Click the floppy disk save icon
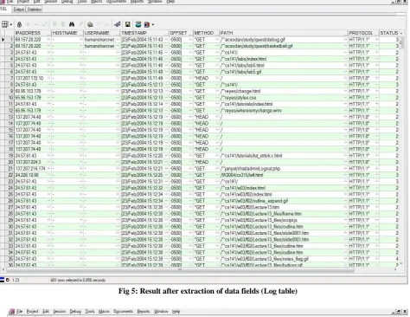The image size is (410, 317). pyautogui.click(x=128, y=24)
